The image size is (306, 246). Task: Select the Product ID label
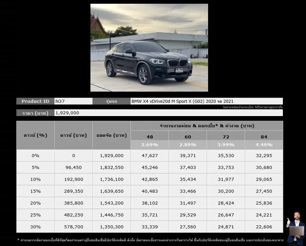(x=35, y=101)
